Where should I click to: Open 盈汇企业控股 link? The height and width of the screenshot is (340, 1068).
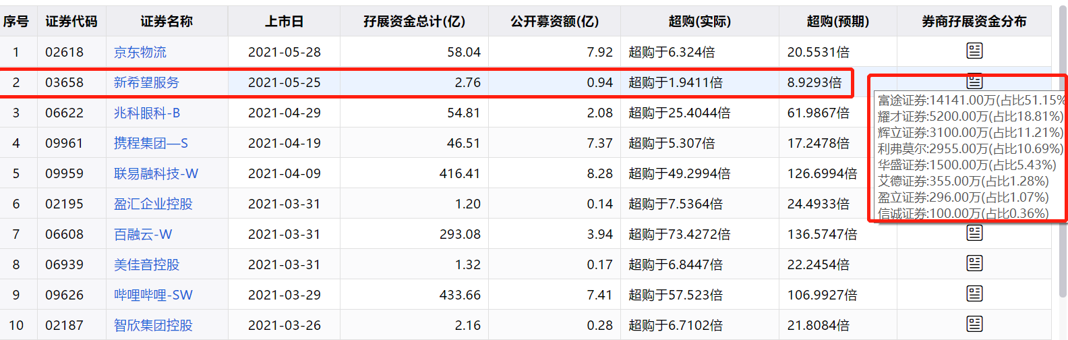pos(153,204)
